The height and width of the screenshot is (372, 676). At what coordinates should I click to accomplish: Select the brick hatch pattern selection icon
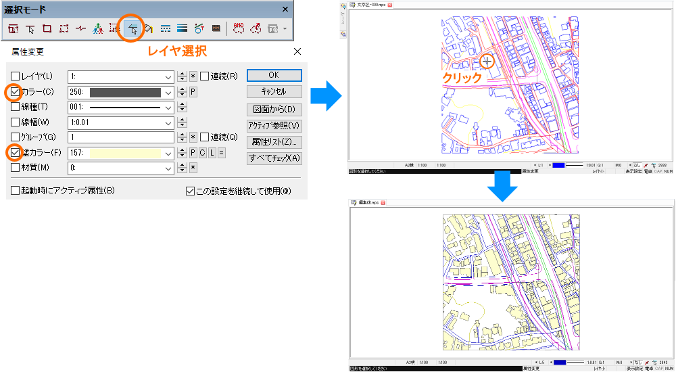coord(216,29)
